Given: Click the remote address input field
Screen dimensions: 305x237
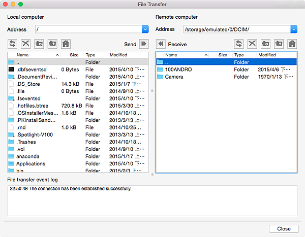Looking at the screenshot, I should (236, 29).
